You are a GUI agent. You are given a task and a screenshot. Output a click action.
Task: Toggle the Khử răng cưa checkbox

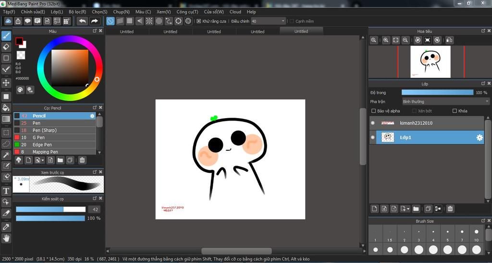point(199,21)
